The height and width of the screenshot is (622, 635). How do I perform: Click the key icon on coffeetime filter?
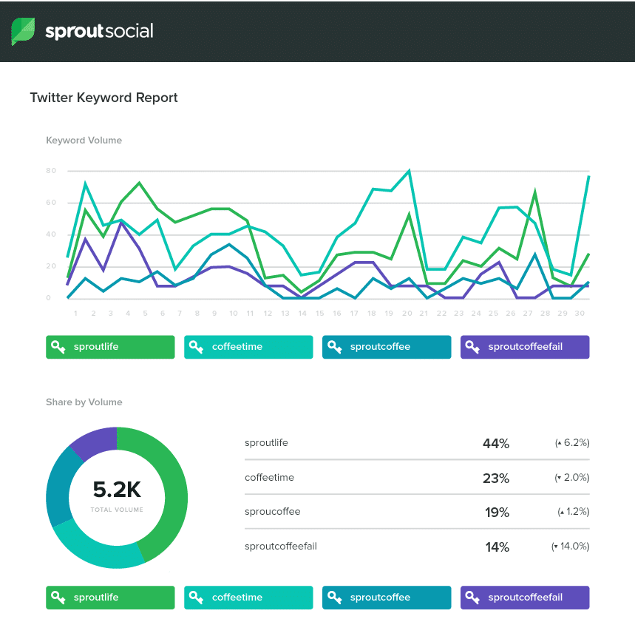pyautogui.click(x=197, y=347)
